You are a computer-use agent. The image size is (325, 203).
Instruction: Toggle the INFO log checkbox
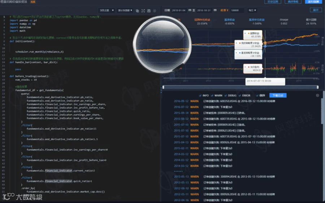point(200,96)
